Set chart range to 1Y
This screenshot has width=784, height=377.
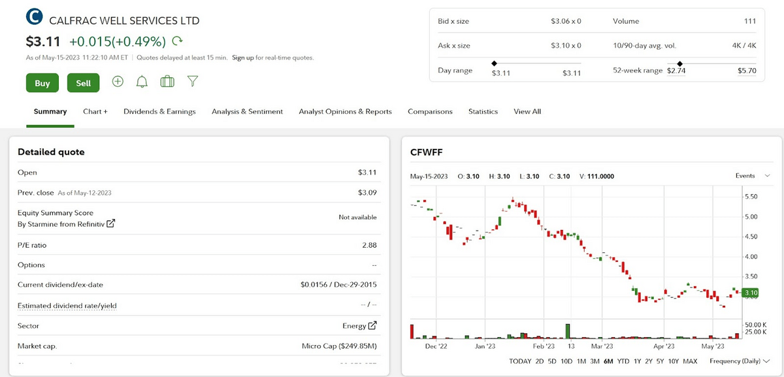[x=638, y=361]
